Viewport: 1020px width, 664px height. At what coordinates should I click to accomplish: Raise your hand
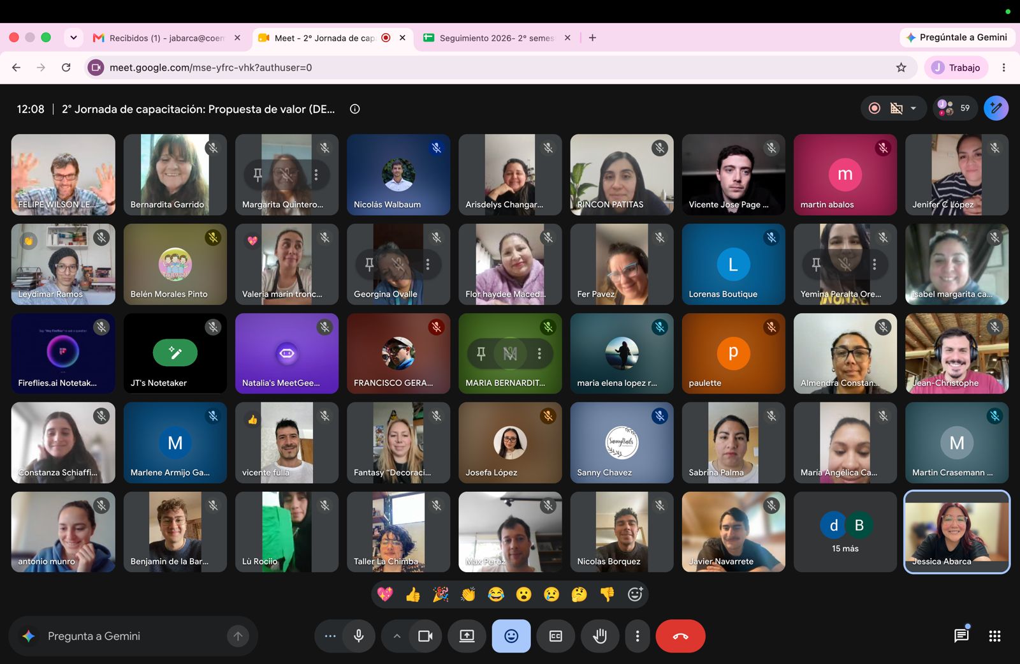(x=600, y=636)
